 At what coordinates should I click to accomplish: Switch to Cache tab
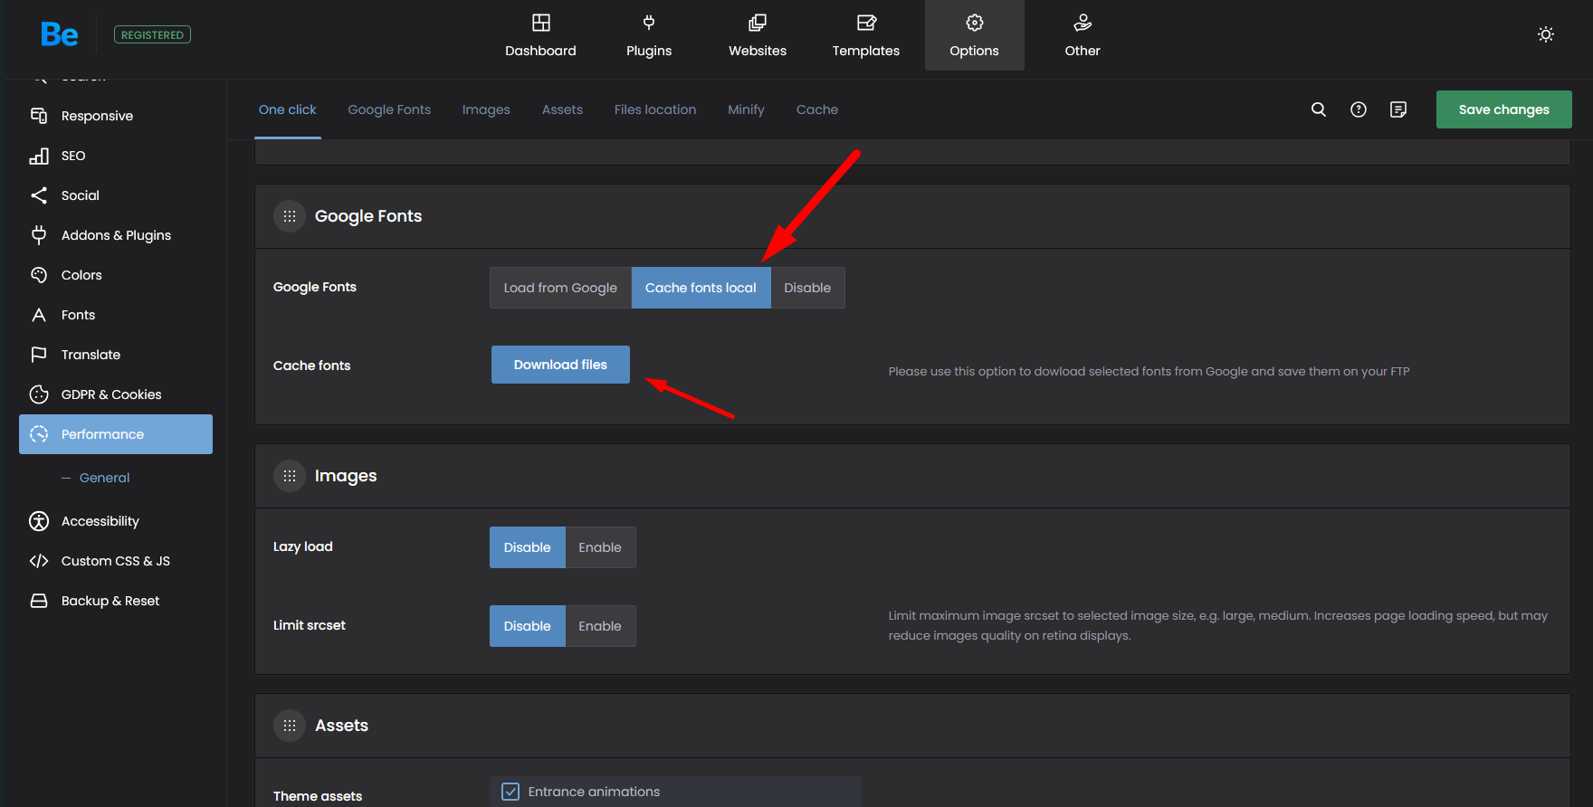click(817, 109)
